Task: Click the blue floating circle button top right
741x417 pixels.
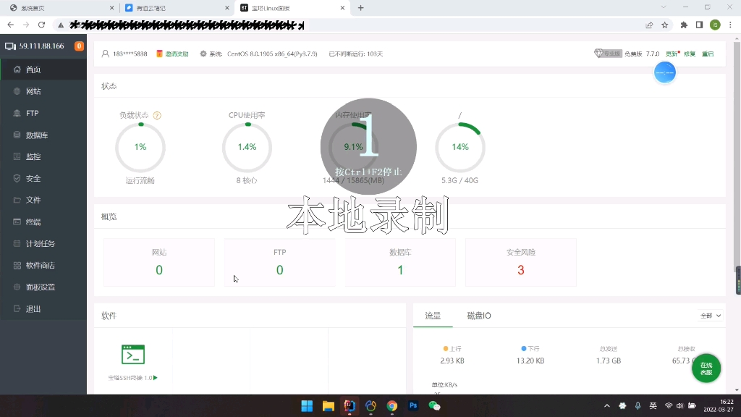Action: tap(664, 72)
